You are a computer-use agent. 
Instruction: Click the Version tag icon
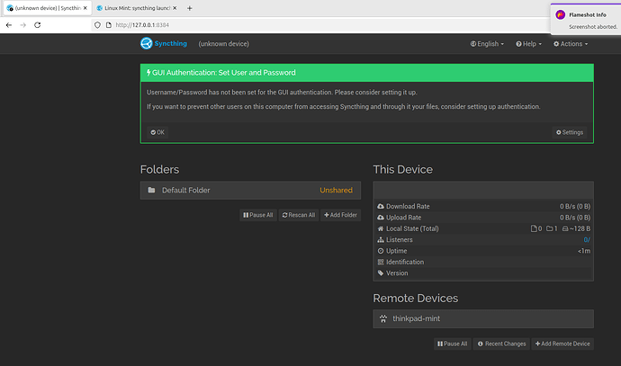(x=381, y=273)
